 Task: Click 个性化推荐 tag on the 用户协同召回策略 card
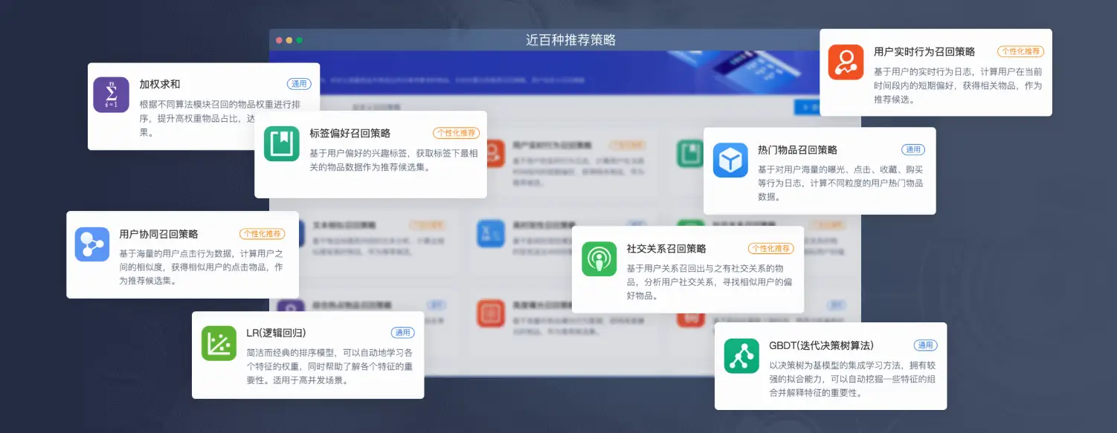[x=262, y=234]
